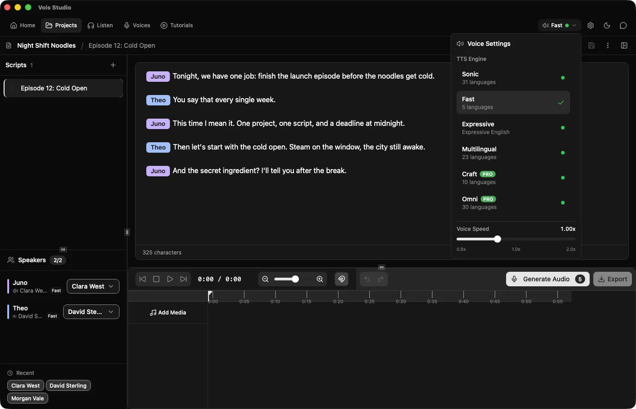Click the Voice Speed slider handle
The height and width of the screenshot is (409, 636).
(x=497, y=239)
